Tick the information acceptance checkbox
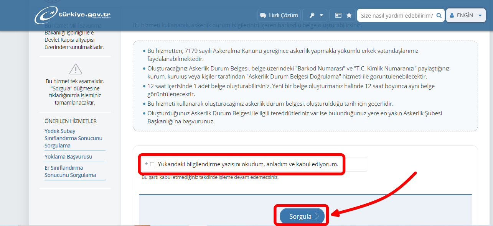Viewport: 493px width, 226px height. 152,164
